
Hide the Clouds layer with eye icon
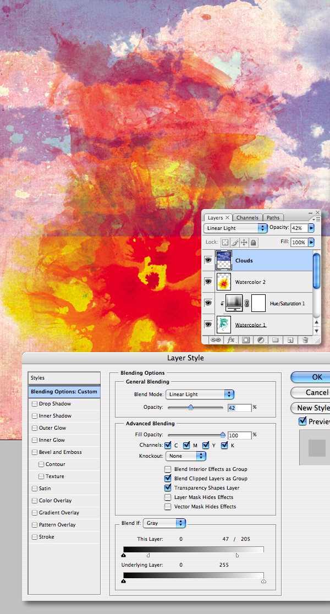point(208,260)
